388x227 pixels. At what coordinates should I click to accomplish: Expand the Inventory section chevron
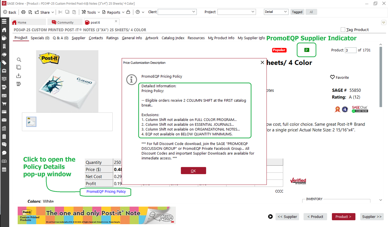tap(381, 200)
